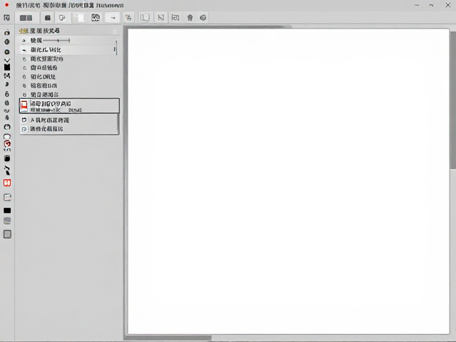Click the small dark square toolbar icon

coord(48,18)
